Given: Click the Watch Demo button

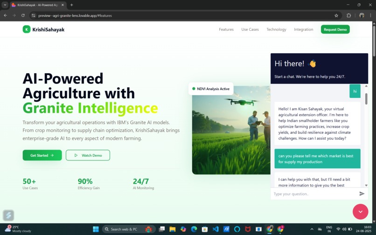Looking at the screenshot, I should click(88, 155).
